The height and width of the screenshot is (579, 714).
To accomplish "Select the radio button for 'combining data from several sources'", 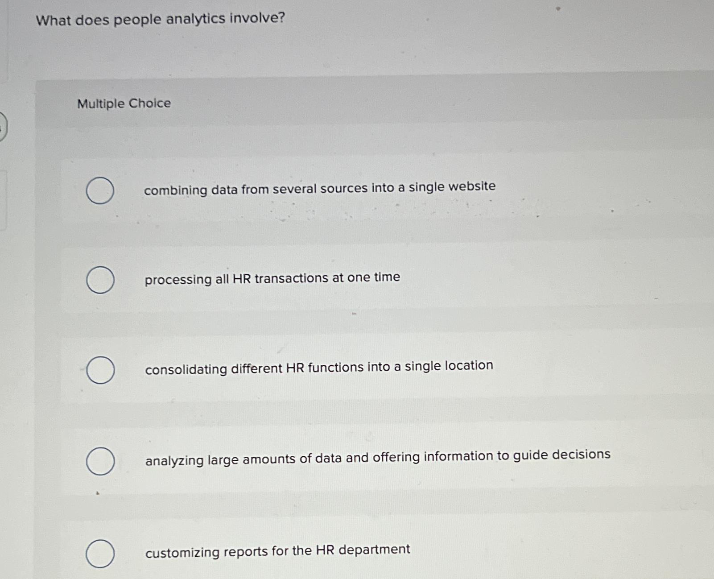I will coord(100,191).
